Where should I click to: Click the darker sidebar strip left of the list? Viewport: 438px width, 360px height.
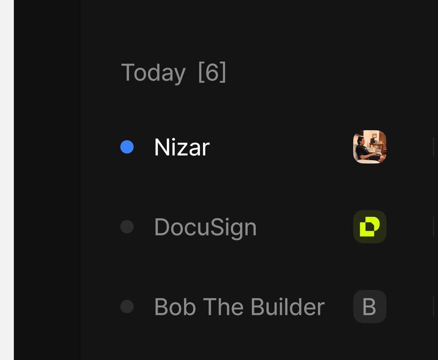47,182
